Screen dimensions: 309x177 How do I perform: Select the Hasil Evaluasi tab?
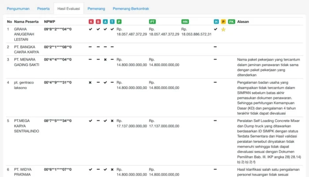(68, 9)
